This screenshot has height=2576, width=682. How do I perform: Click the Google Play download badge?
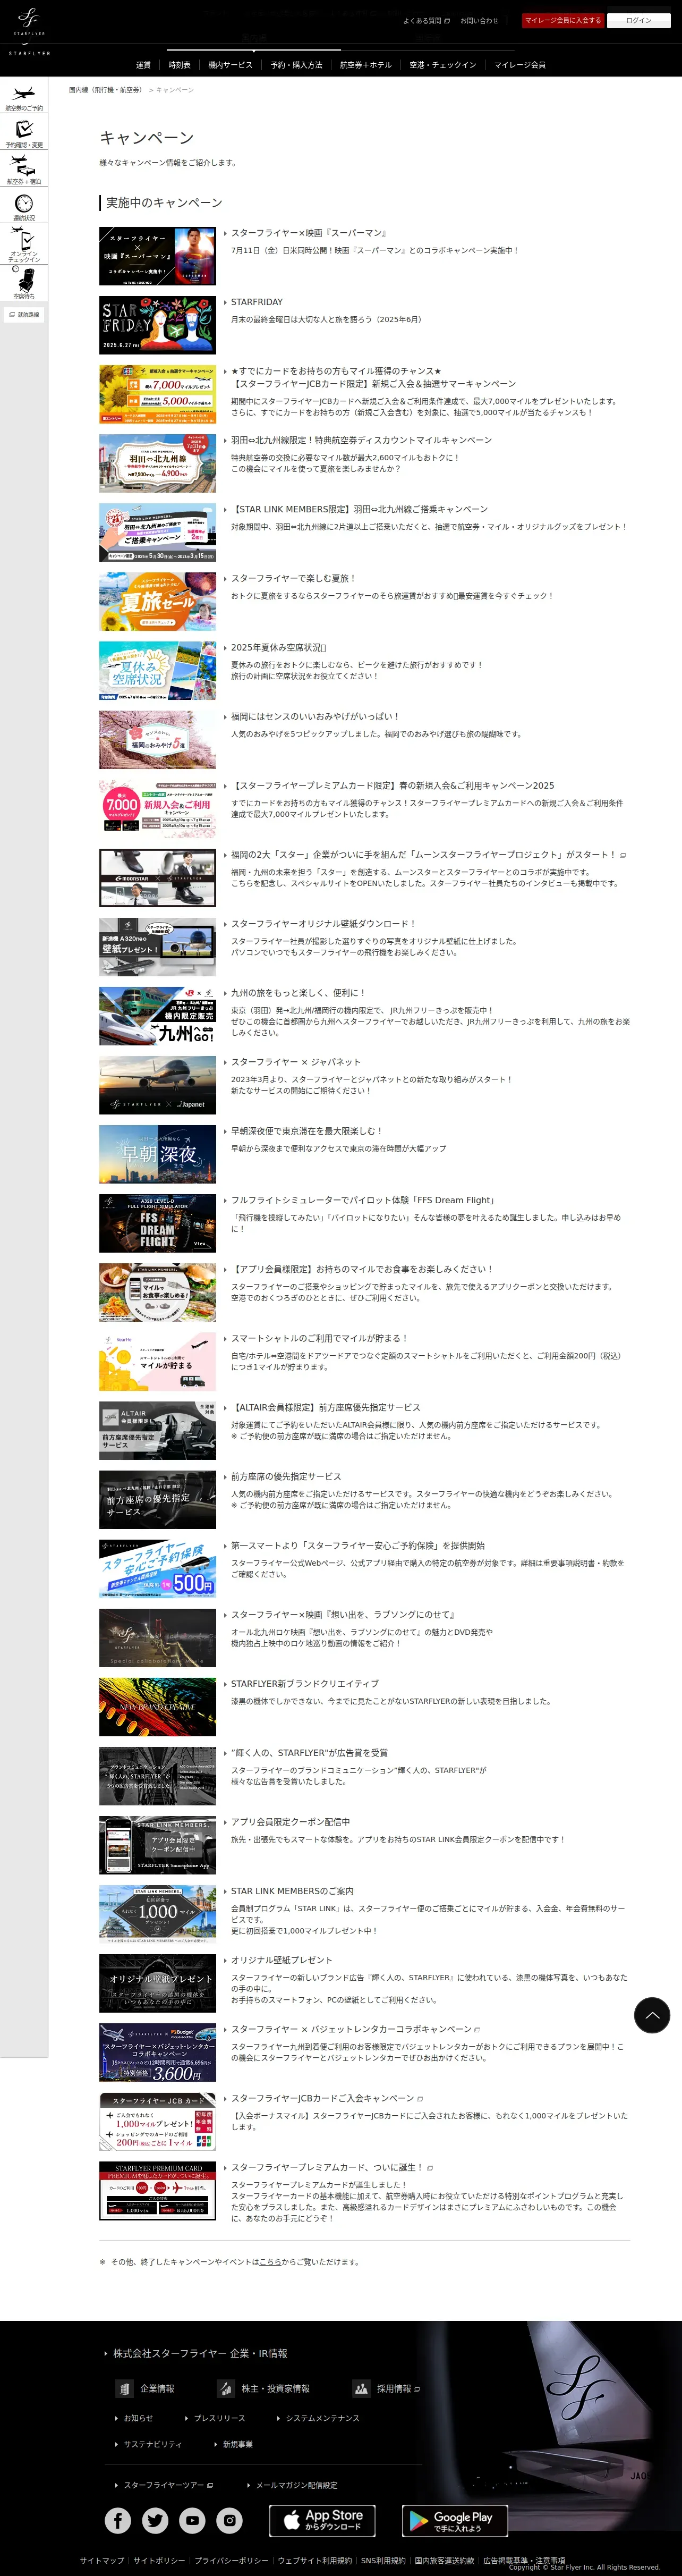(x=454, y=2521)
